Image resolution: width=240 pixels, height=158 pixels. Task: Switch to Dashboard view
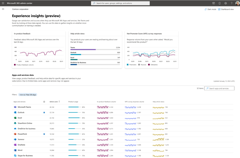(x=227, y=9)
